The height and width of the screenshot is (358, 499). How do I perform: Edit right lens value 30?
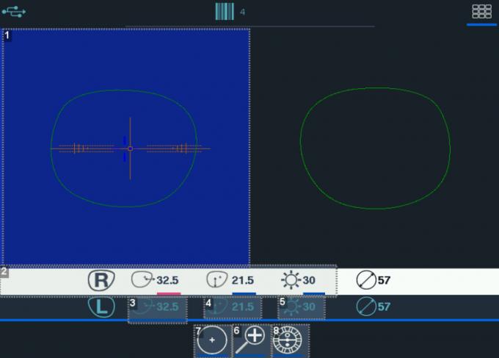click(309, 281)
